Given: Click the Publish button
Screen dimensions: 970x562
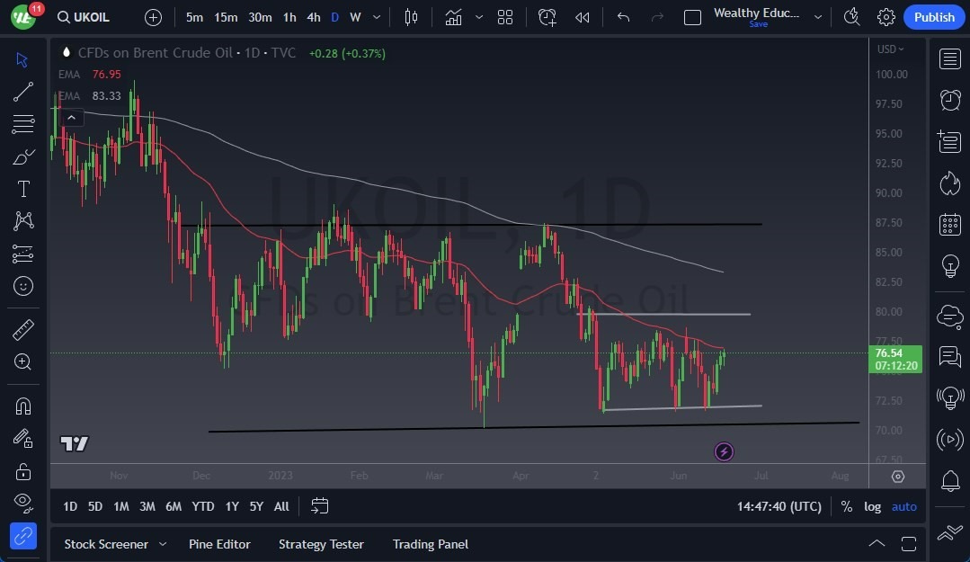Looking at the screenshot, I should [933, 17].
